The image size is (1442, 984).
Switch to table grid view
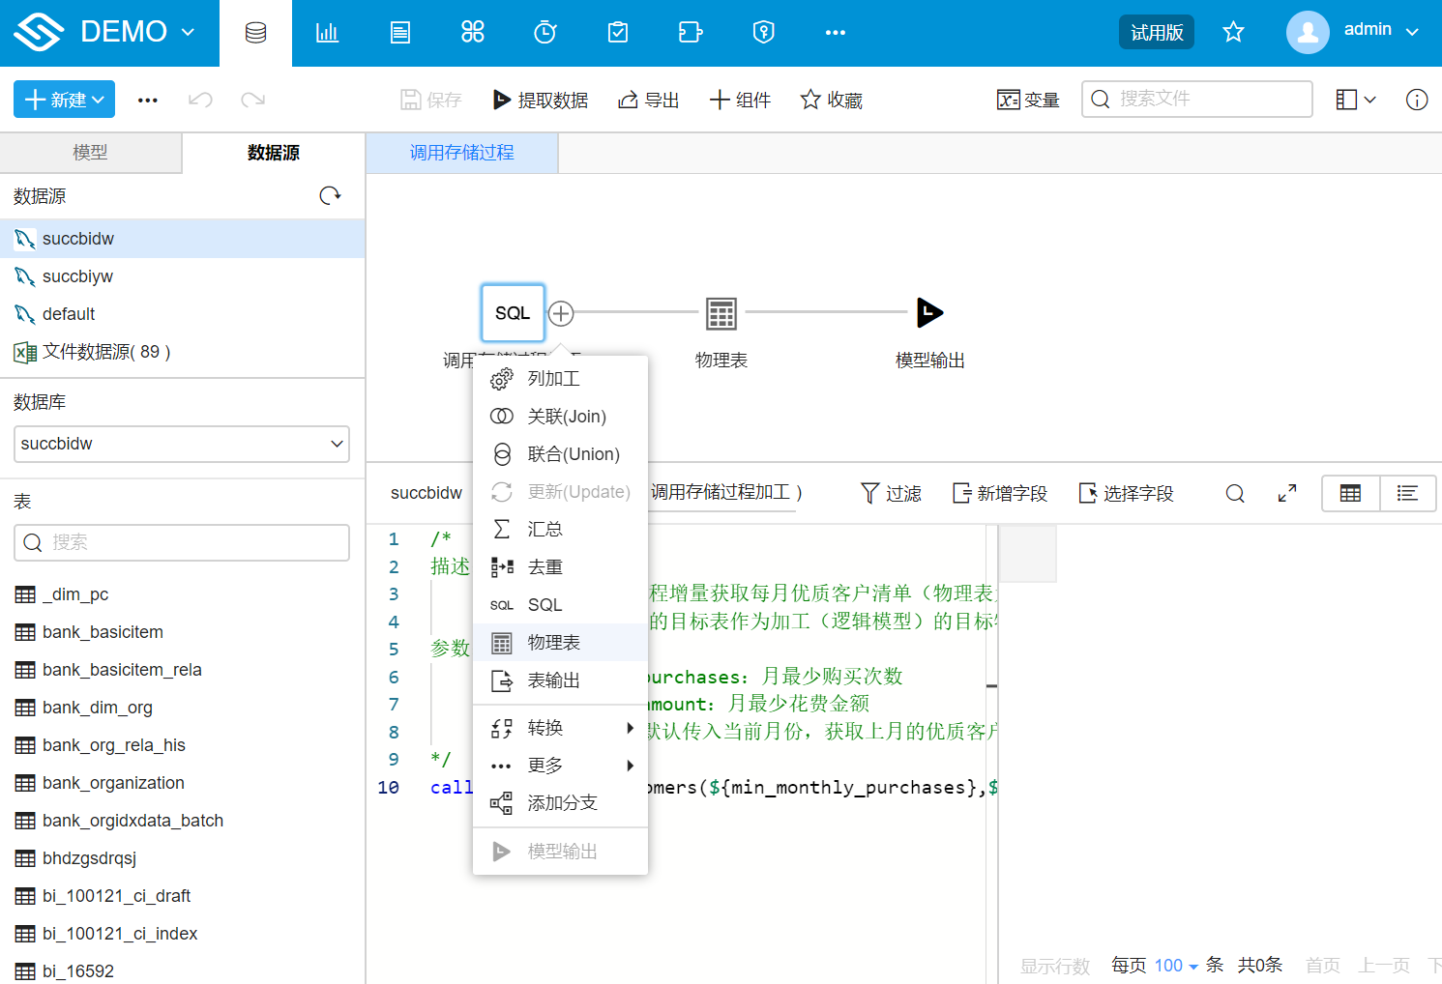(x=1350, y=493)
